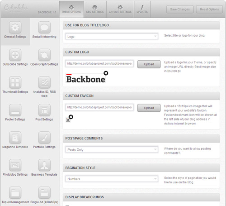Click the Post/Page Comments section heading

pos(84,139)
